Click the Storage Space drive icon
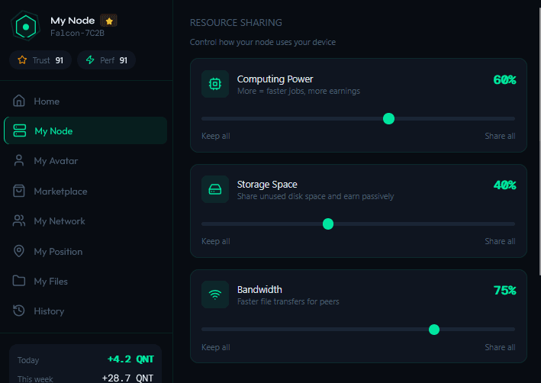541x383 pixels. tap(215, 189)
